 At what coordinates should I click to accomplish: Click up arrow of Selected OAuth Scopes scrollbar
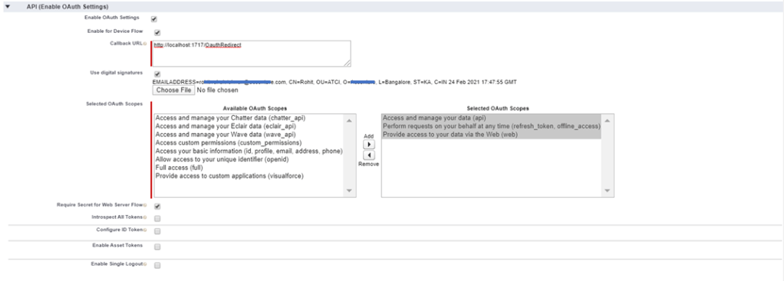[608, 121]
